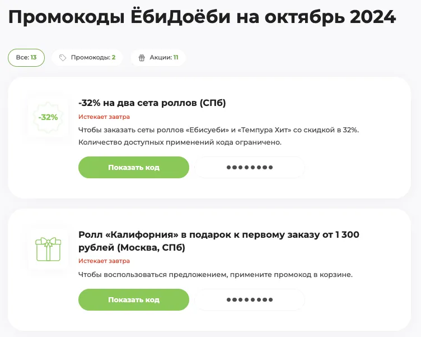This screenshot has height=337, width=421.
Task: Click the page heading "Промокоды ЁбиДоёби на октябрь 2024"
Action: click(202, 17)
